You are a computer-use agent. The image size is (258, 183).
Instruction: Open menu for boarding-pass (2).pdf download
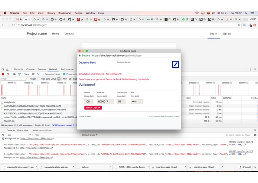click(x=222, y=167)
